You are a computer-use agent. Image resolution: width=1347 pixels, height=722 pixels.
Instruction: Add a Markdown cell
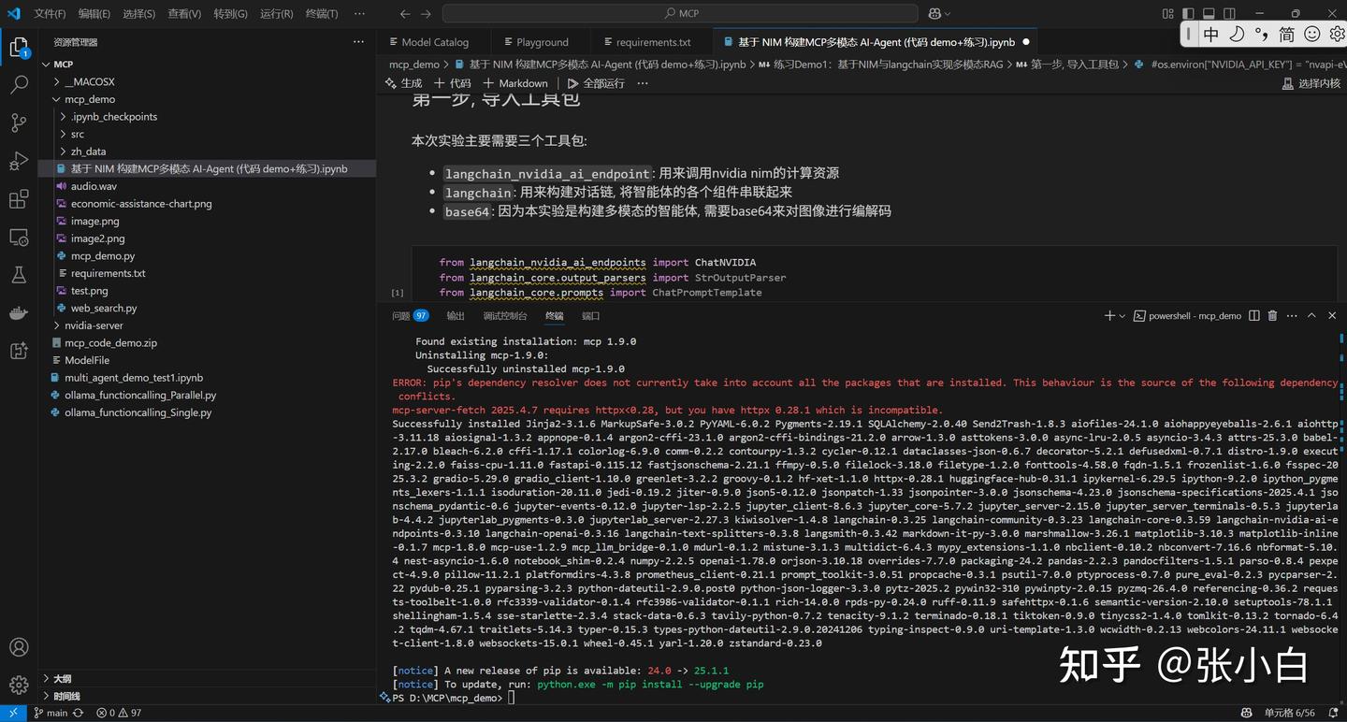coord(514,83)
